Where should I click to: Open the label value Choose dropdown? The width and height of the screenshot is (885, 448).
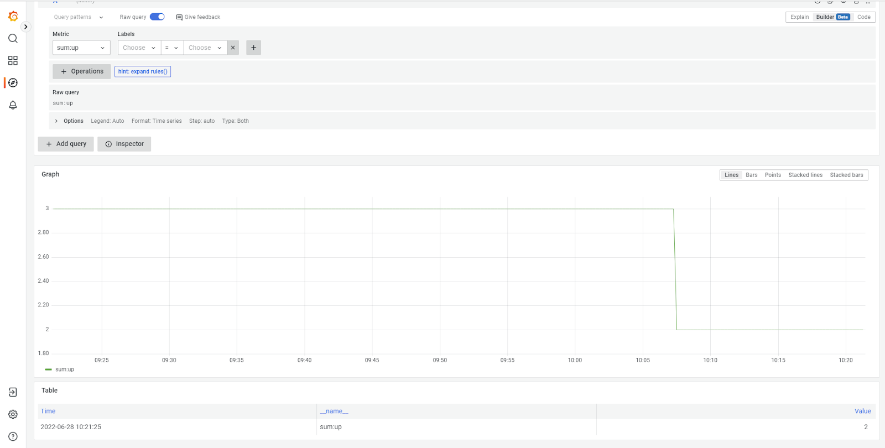click(x=205, y=48)
